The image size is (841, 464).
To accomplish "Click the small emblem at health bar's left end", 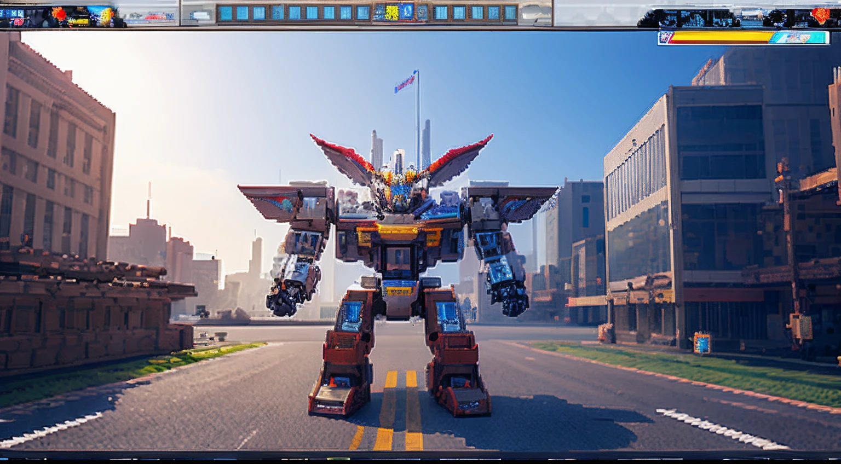I will (665, 37).
